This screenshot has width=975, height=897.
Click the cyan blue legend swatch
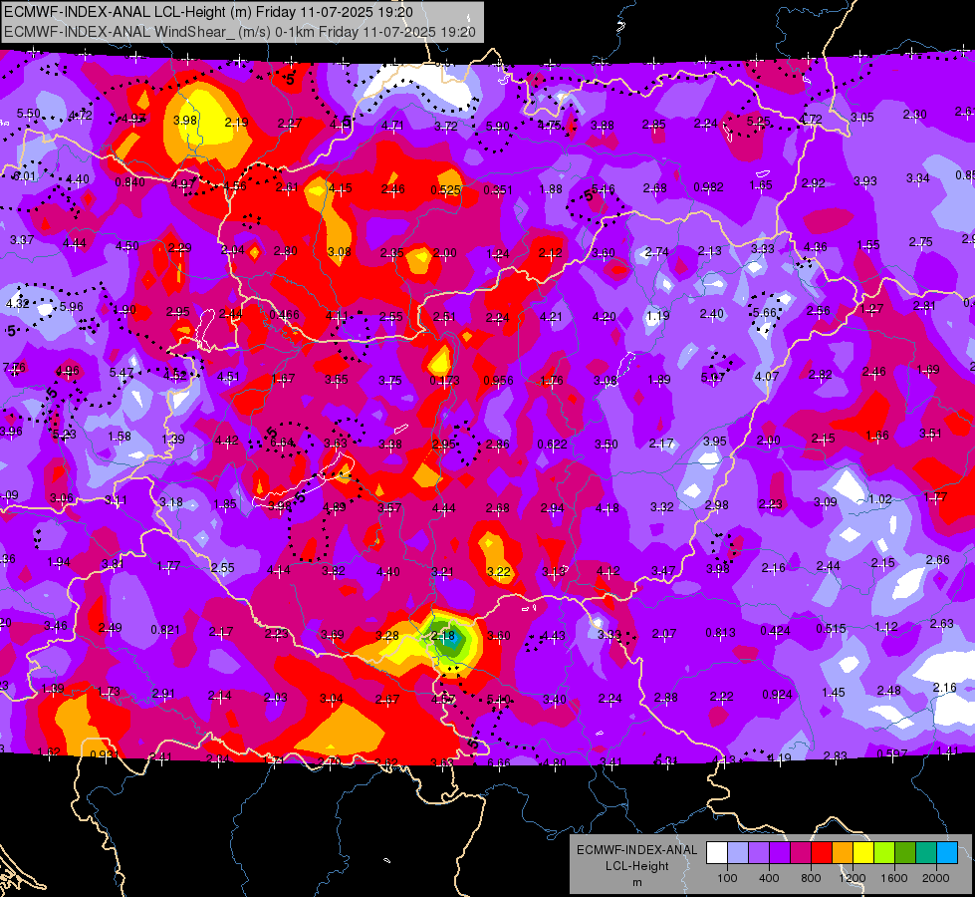tap(947, 853)
